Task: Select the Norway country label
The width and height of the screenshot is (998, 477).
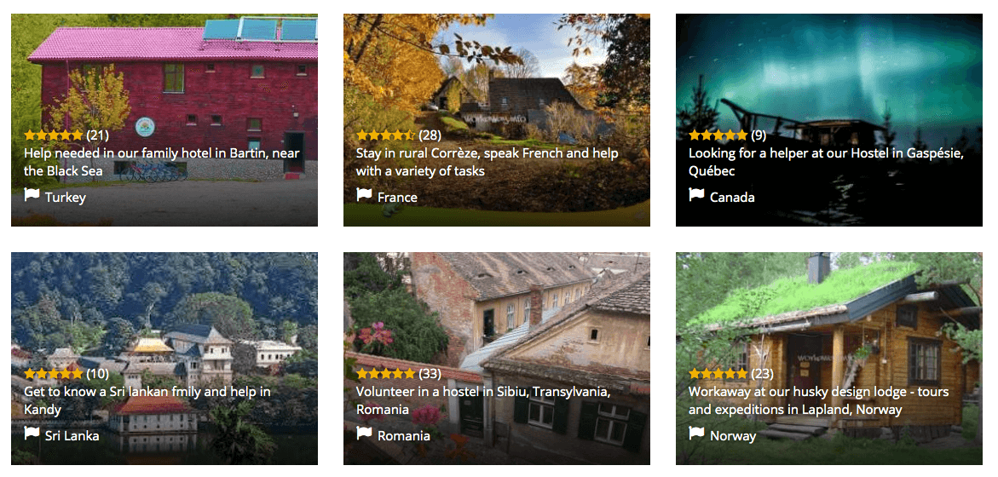Action: pos(733,436)
